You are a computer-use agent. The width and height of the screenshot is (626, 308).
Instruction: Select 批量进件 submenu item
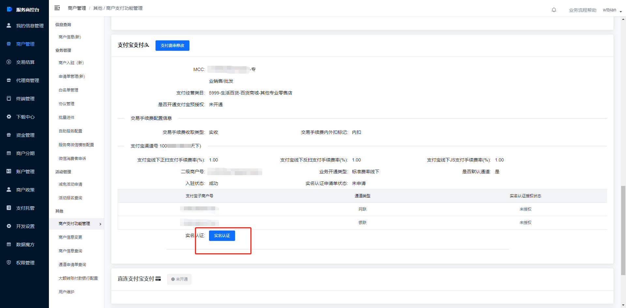[67, 118]
